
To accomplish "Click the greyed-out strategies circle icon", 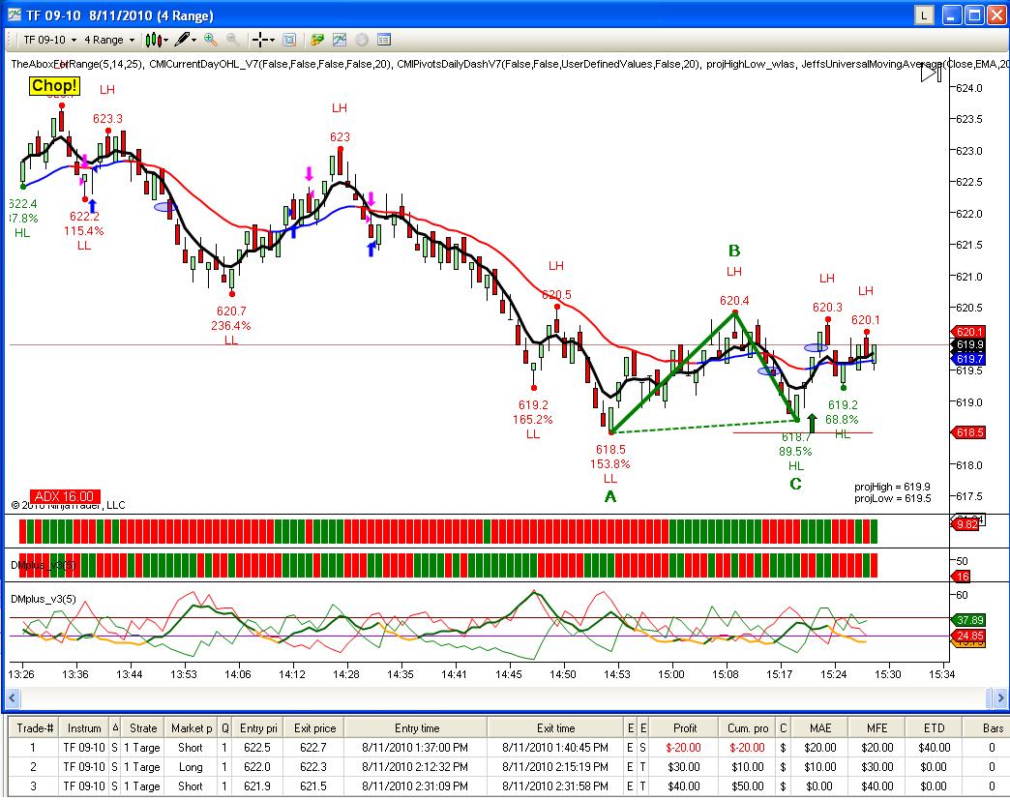I will coord(362,40).
